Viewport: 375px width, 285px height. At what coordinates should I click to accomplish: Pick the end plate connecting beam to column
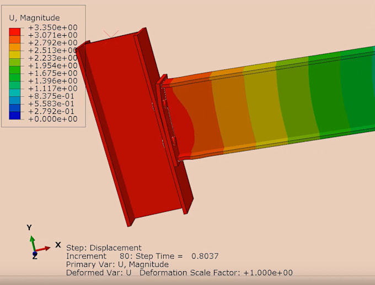click(168, 120)
